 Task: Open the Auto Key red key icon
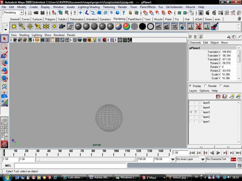coord(233,159)
